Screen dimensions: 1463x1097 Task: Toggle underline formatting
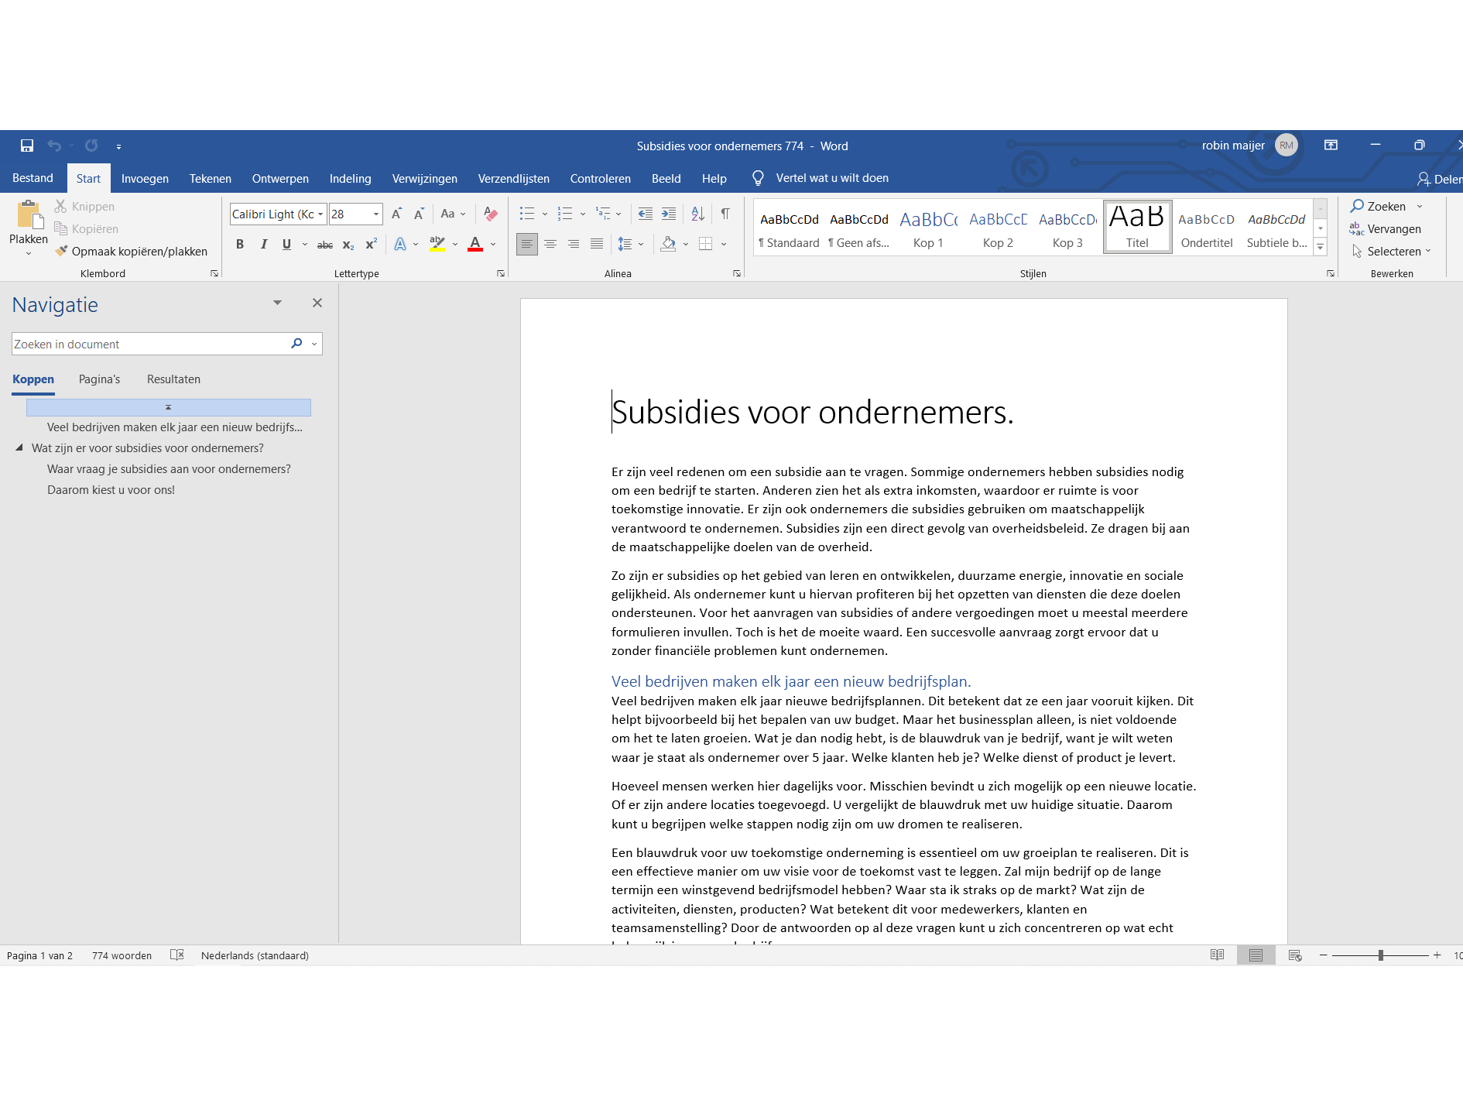tap(286, 245)
